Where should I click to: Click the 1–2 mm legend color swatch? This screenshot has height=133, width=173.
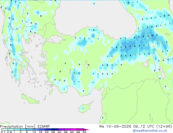click(17, 129)
